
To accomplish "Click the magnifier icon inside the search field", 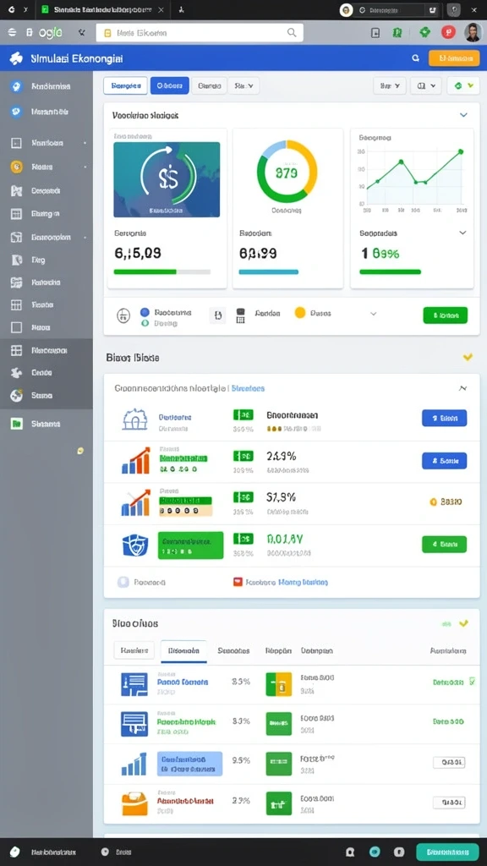I will 292,33.
